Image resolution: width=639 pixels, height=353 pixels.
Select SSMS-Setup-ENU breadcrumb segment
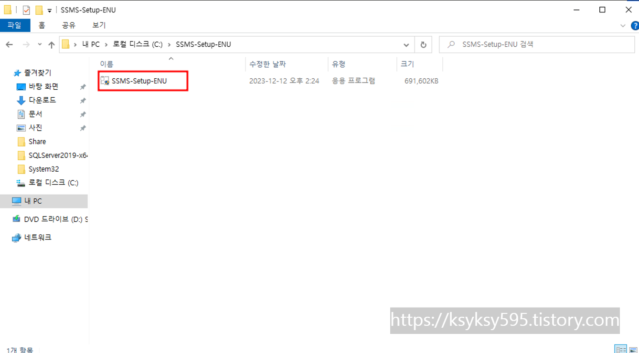[x=203, y=44]
